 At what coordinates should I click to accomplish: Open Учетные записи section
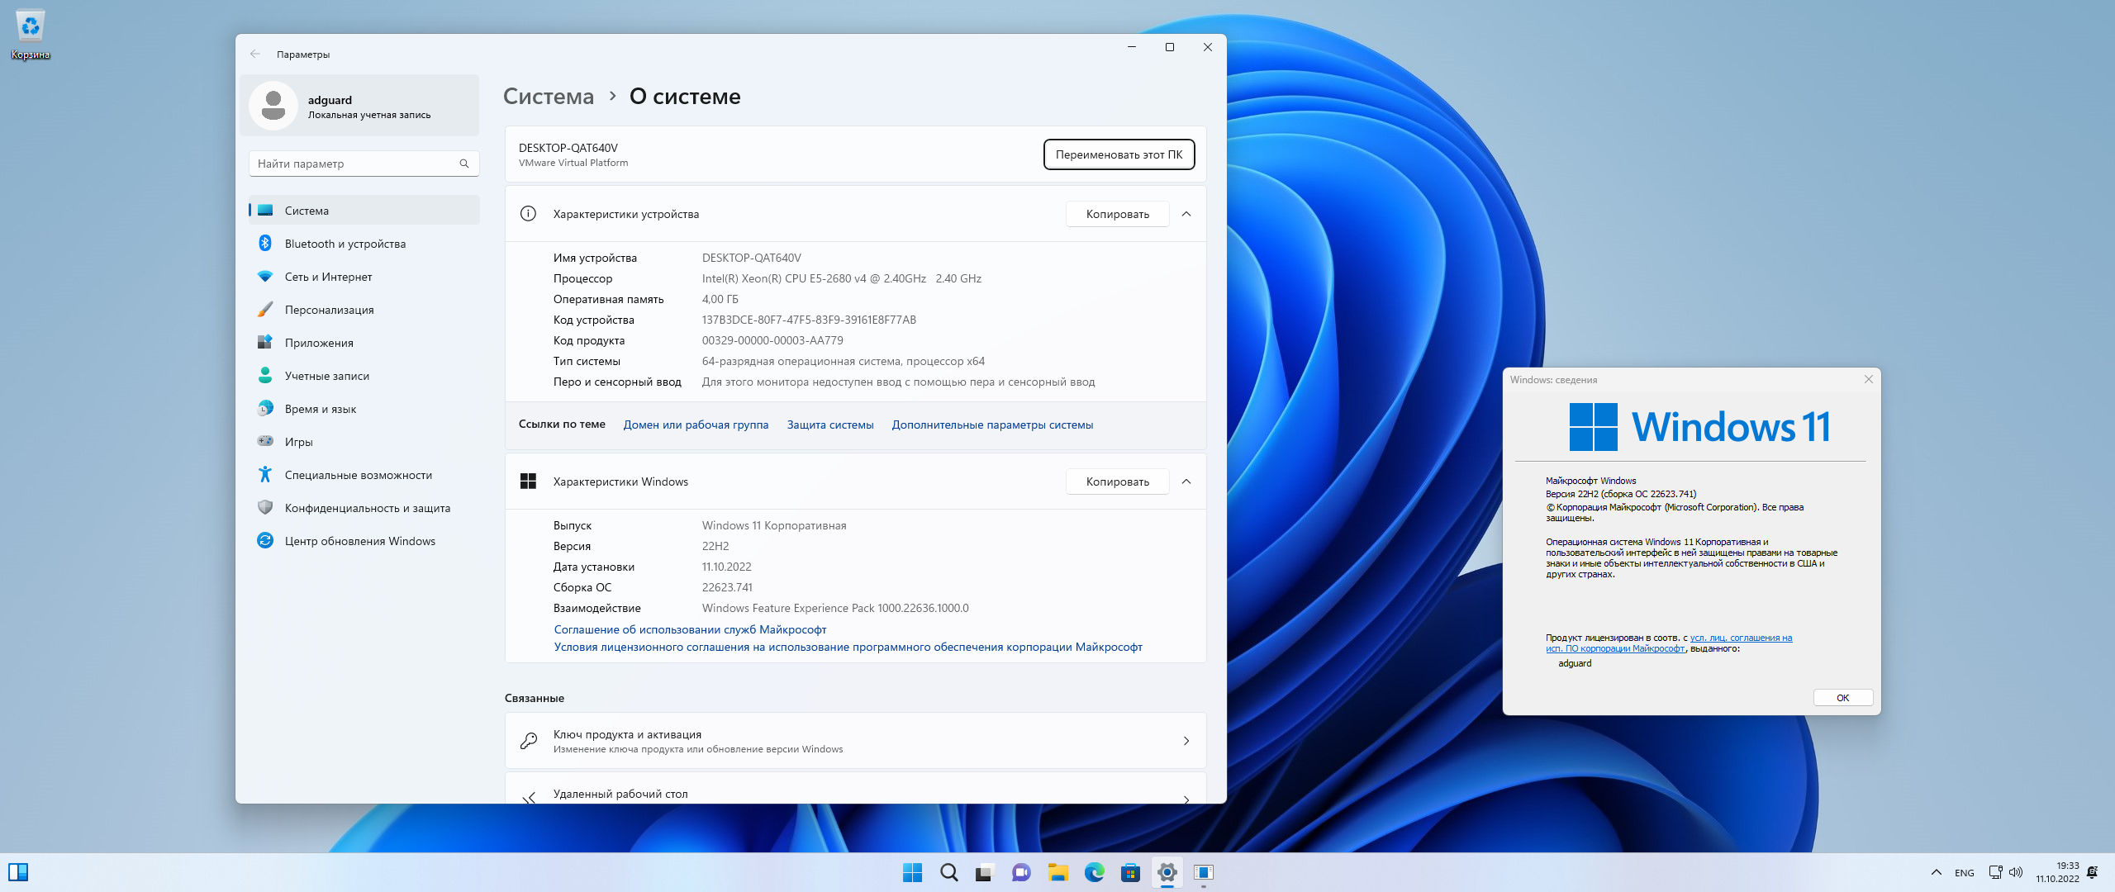[x=364, y=376]
